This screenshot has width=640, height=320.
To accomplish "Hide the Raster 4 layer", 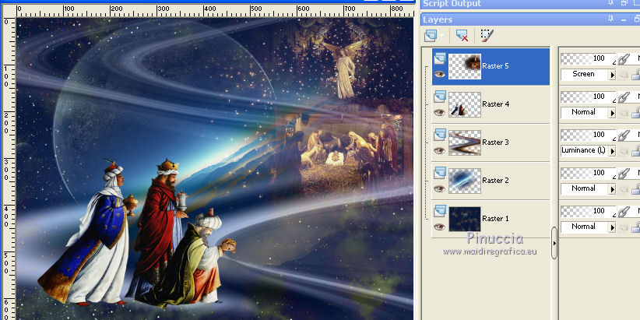I will 440,112.
